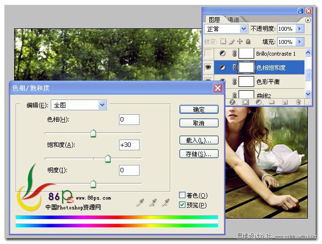Click the 饱和度 +30 value field
The height and width of the screenshot is (244, 322).
(x=129, y=145)
